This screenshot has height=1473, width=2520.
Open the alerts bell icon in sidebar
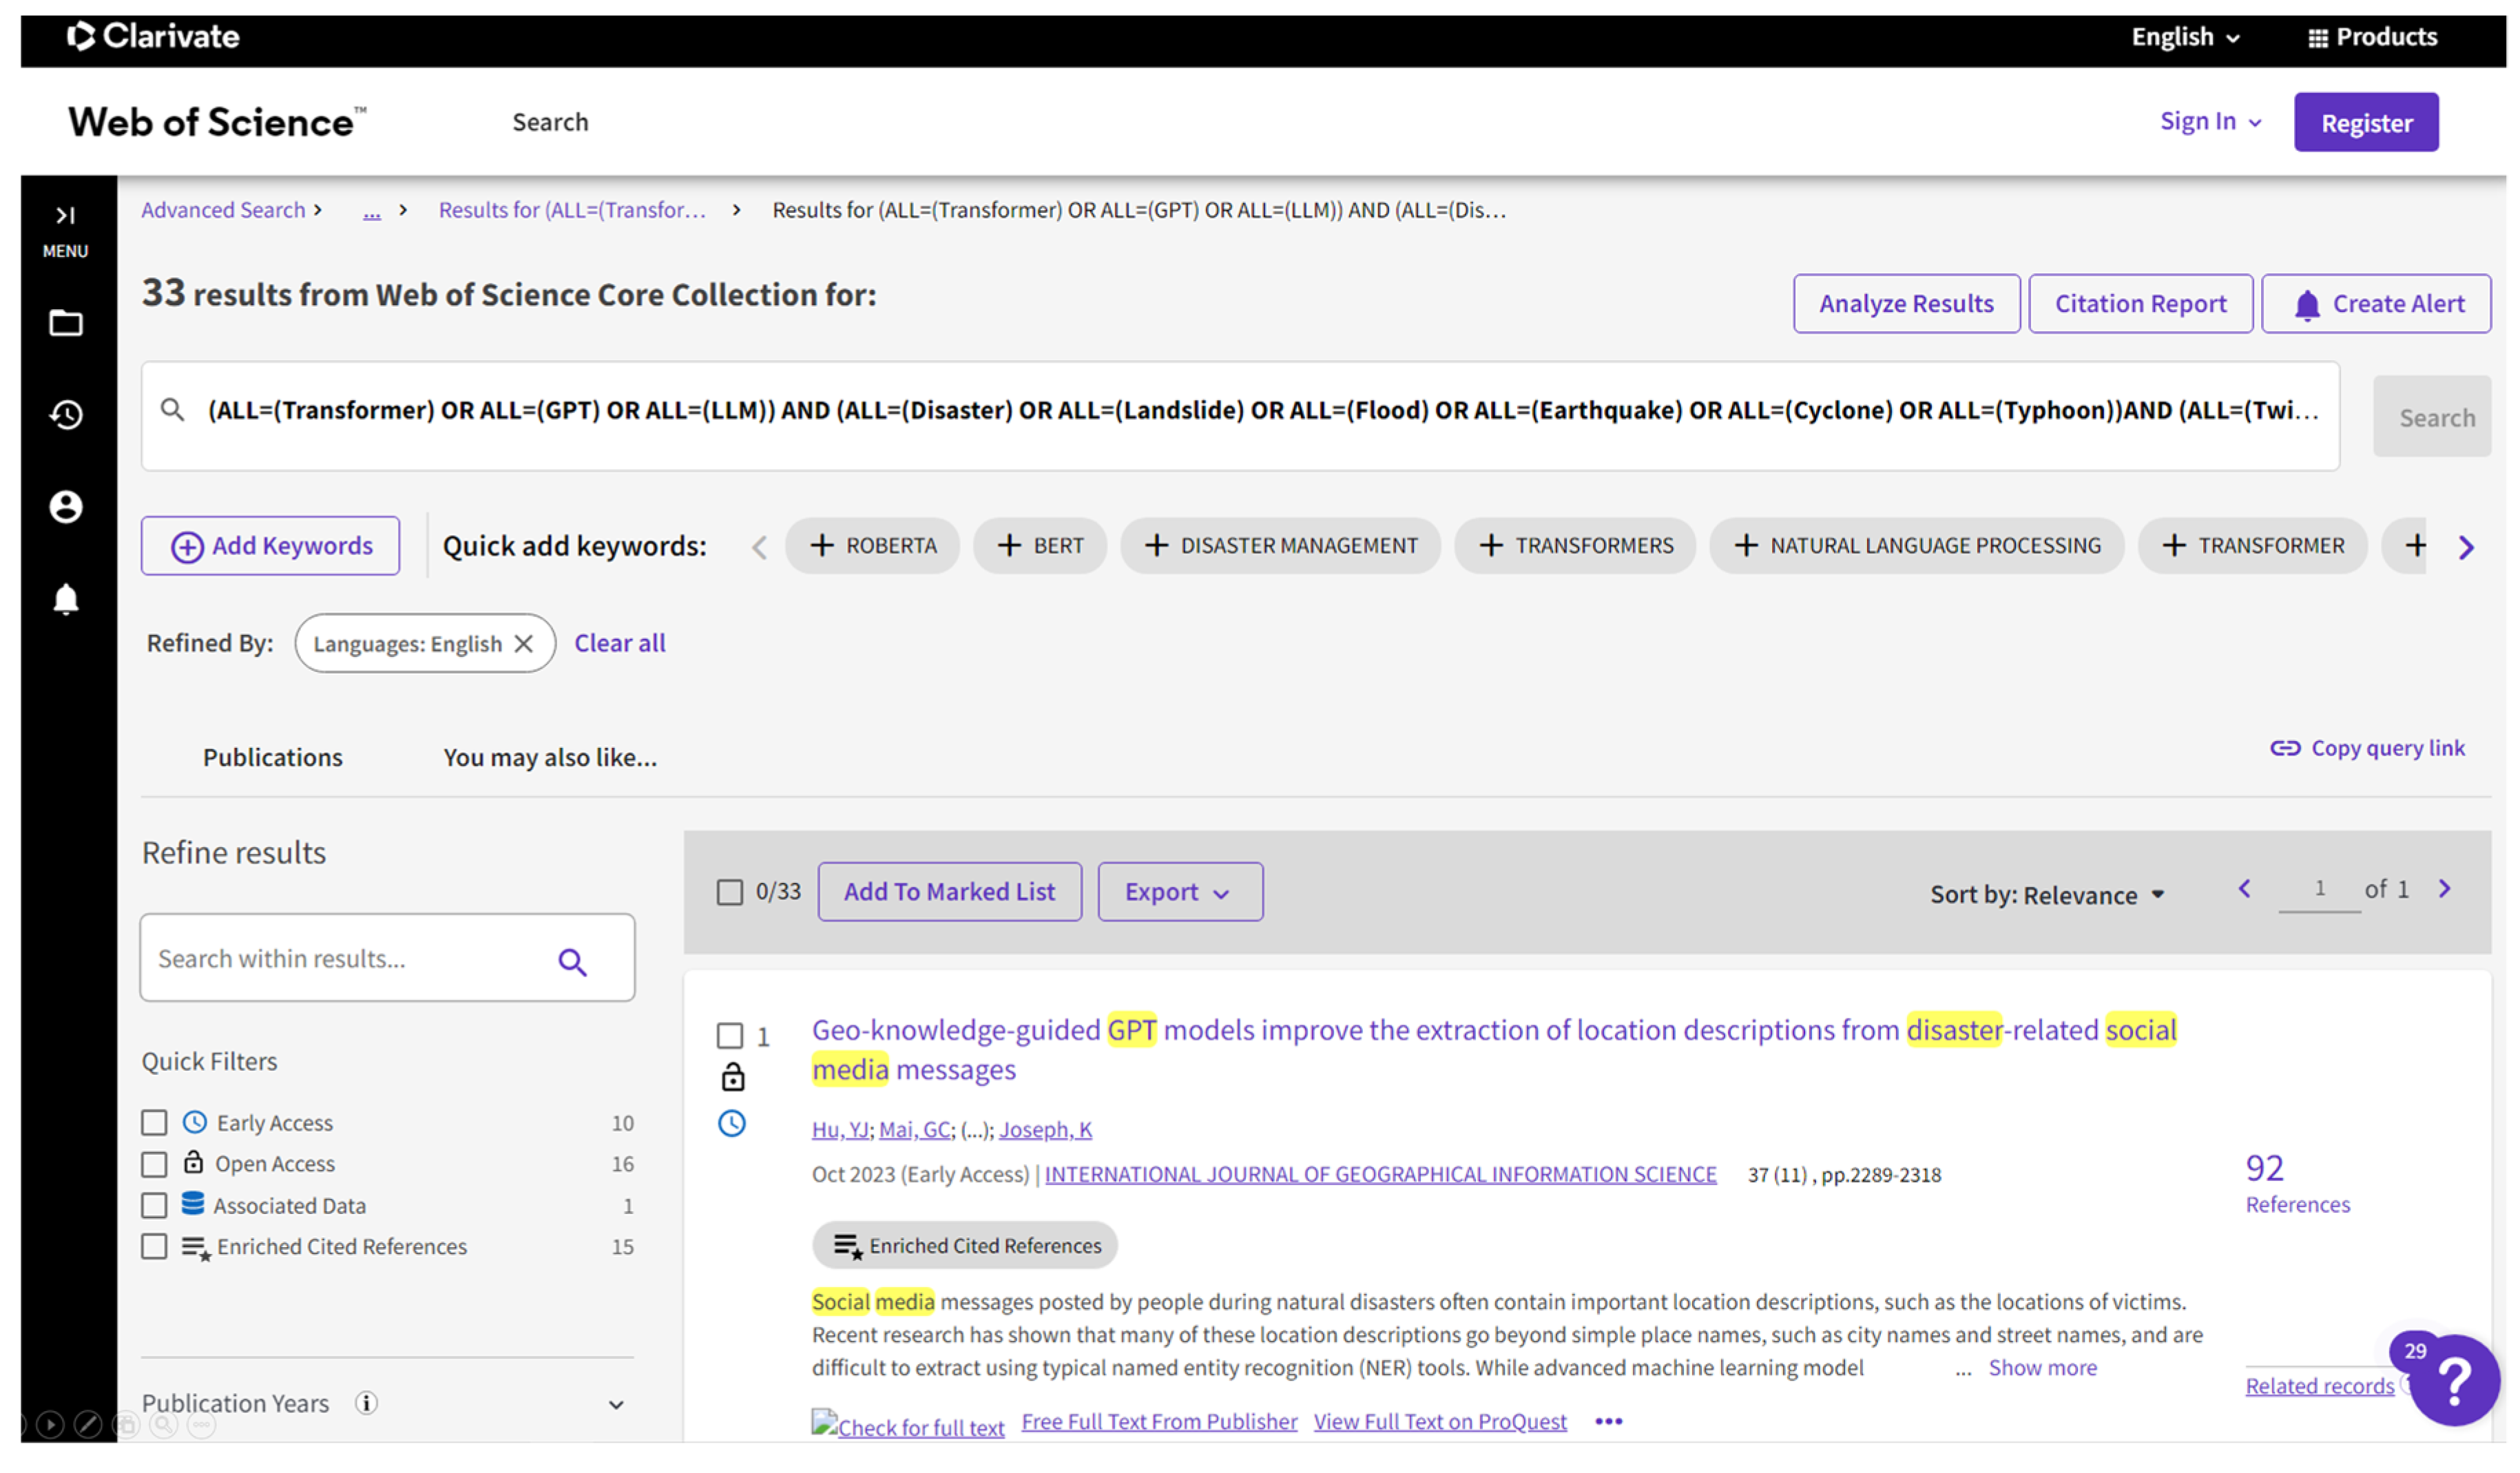coord(66,599)
